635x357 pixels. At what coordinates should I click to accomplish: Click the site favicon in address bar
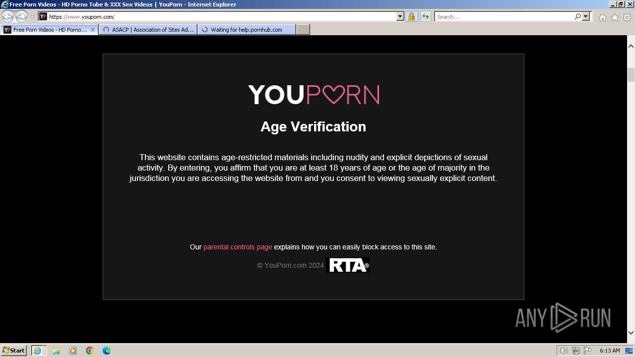tap(43, 16)
